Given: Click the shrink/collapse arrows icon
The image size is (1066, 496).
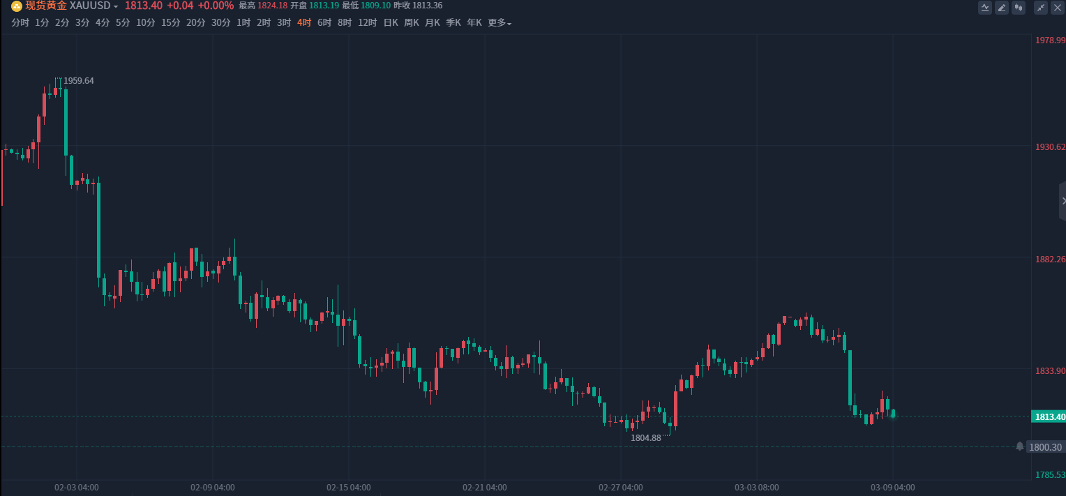Looking at the screenshot, I should click(x=1041, y=8).
